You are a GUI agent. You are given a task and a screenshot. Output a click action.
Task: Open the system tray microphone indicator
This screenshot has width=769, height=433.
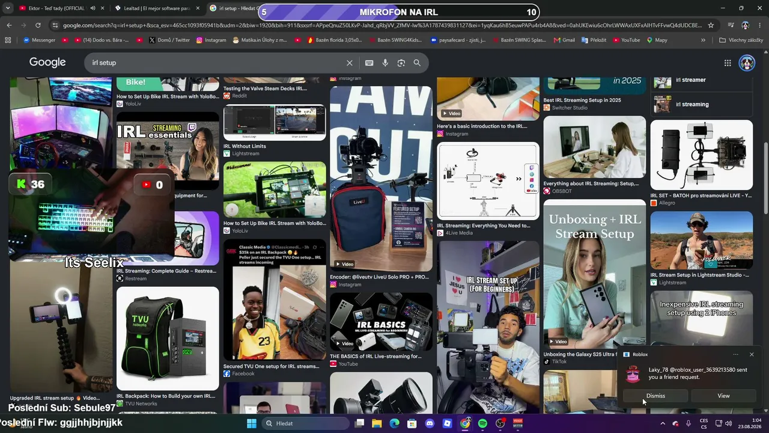click(x=688, y=423)
